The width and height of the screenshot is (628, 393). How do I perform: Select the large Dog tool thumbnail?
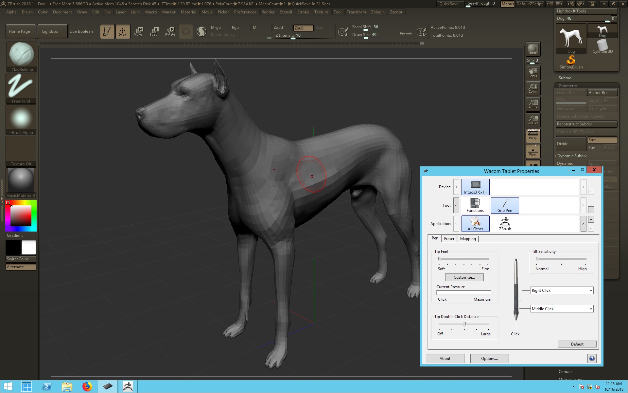click(571, 39)
